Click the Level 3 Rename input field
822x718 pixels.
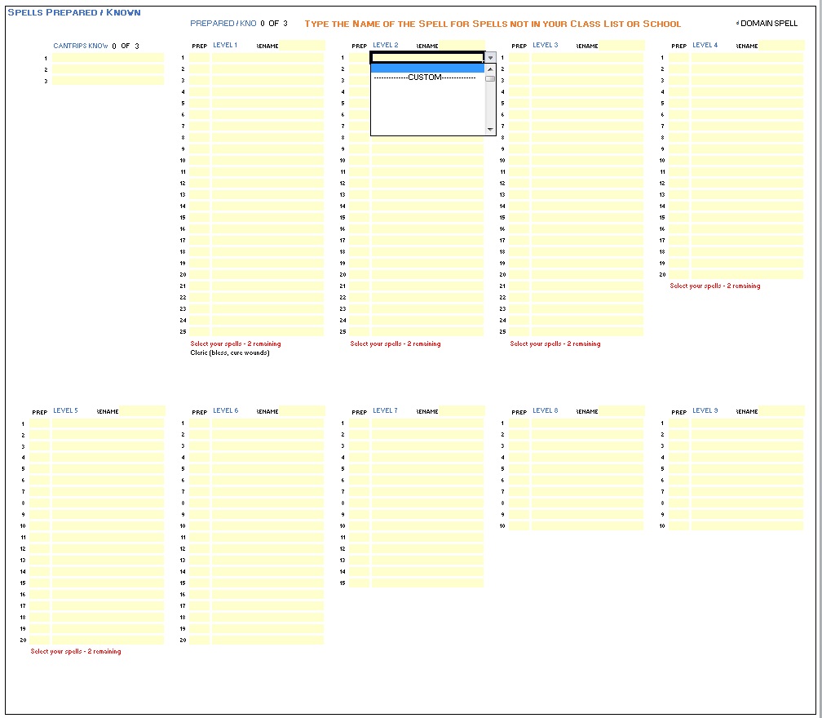pyautogui.click(x=621, y=46)
